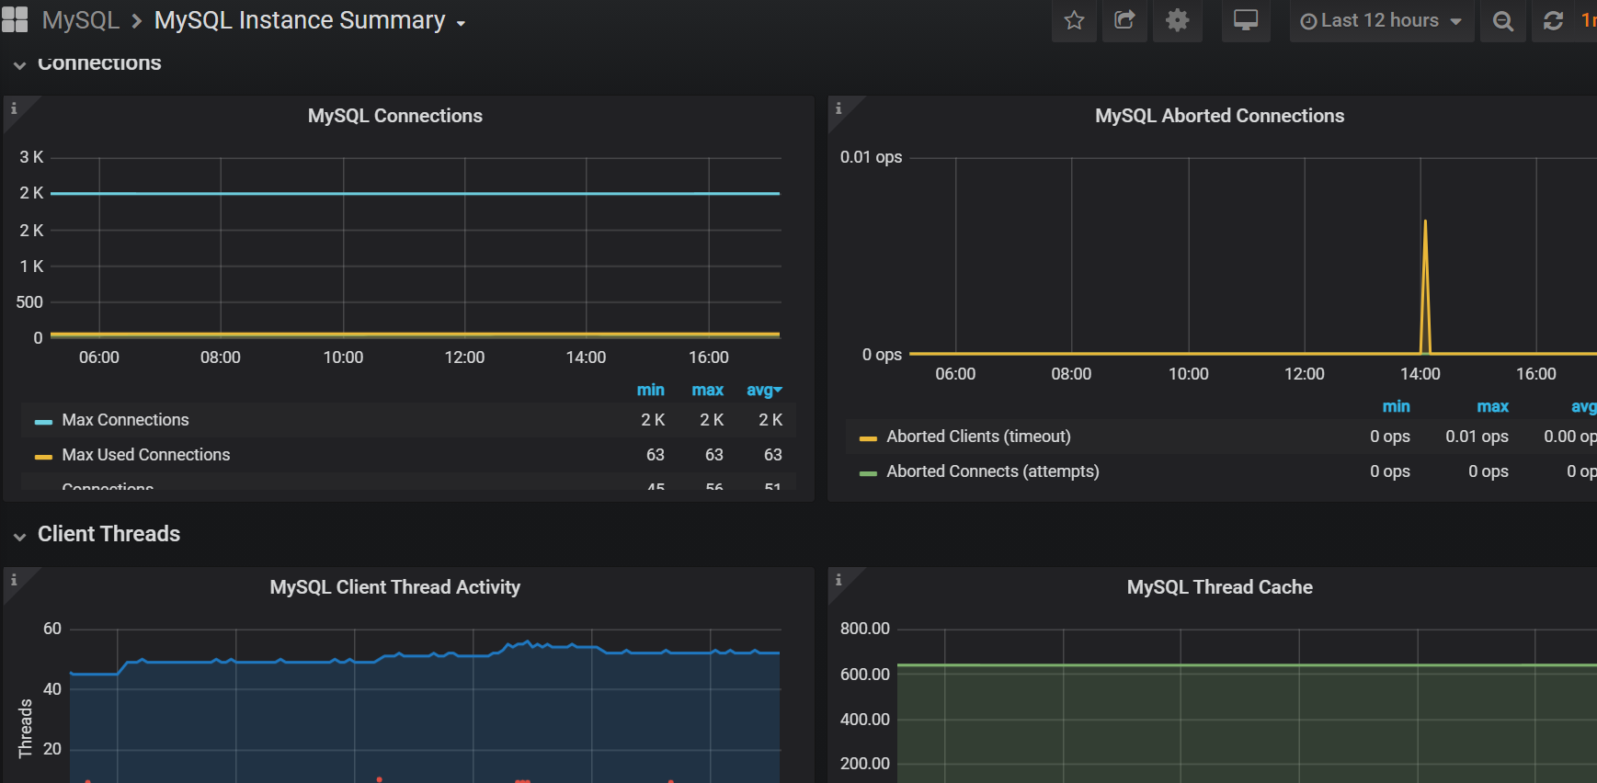Click Aborted Clients yellow color swatch
Image resolution: width=1597 pixels, height=783 pixels.
pyautogui.click(x=868, y=438)
